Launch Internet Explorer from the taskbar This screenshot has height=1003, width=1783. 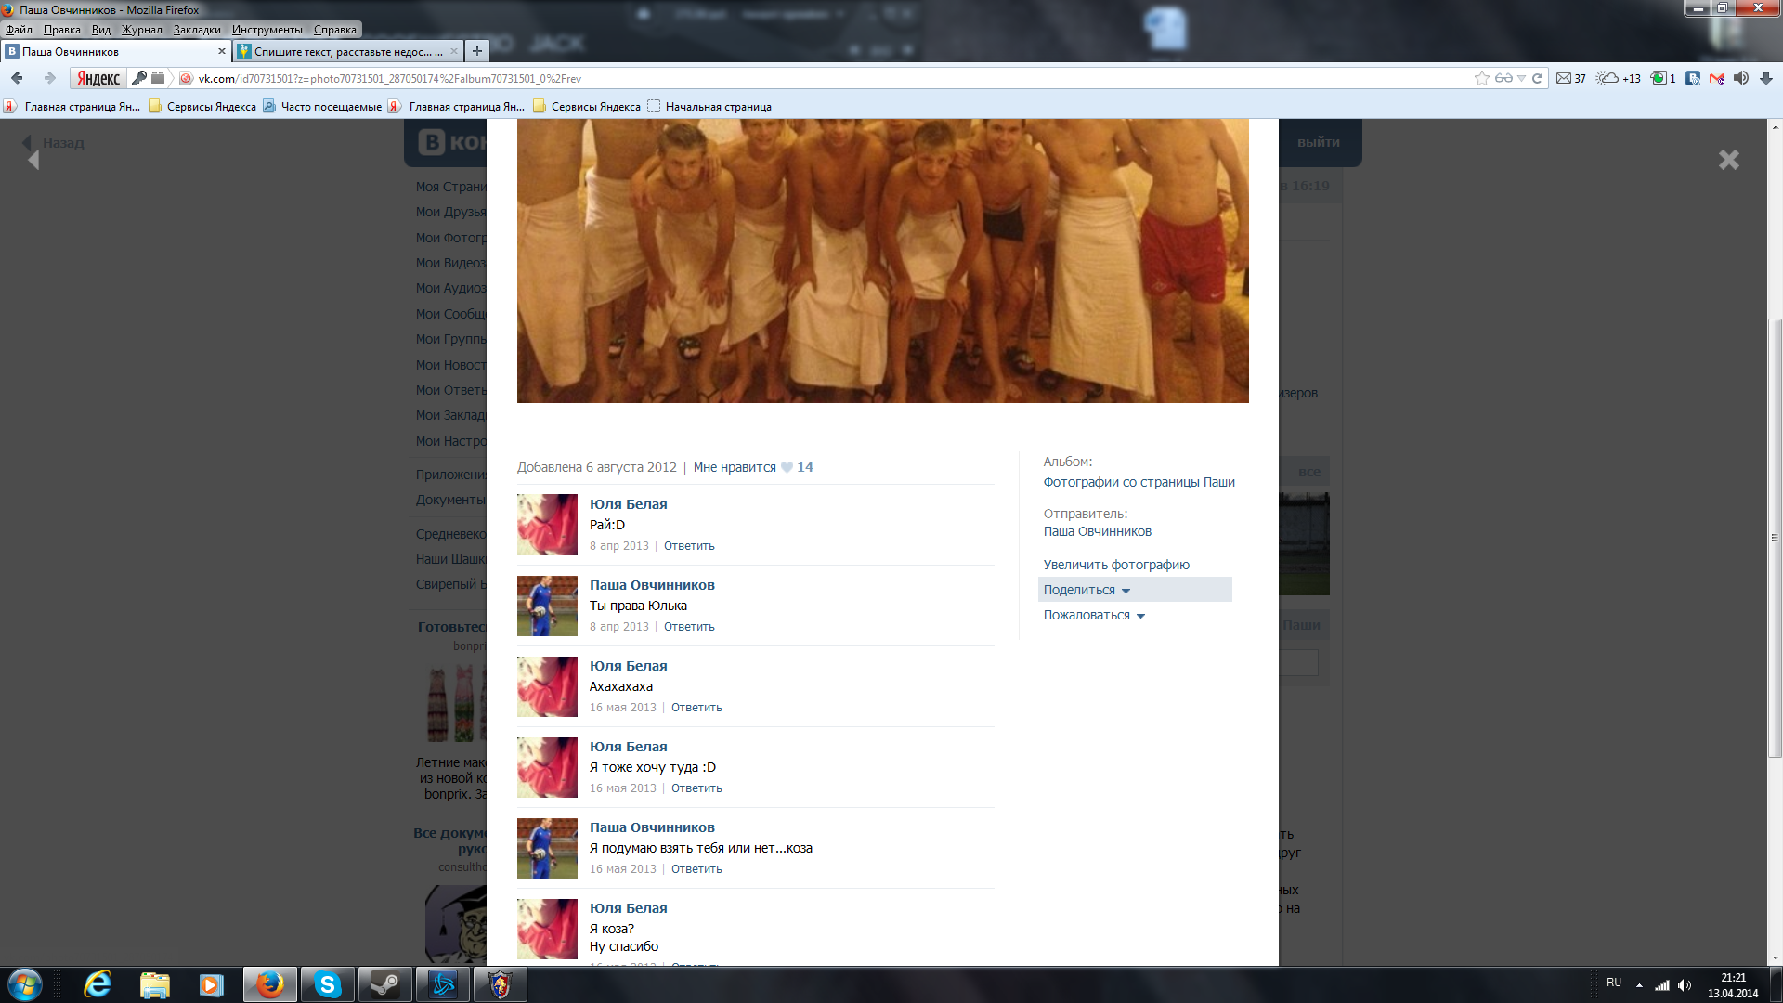point(97,984)
